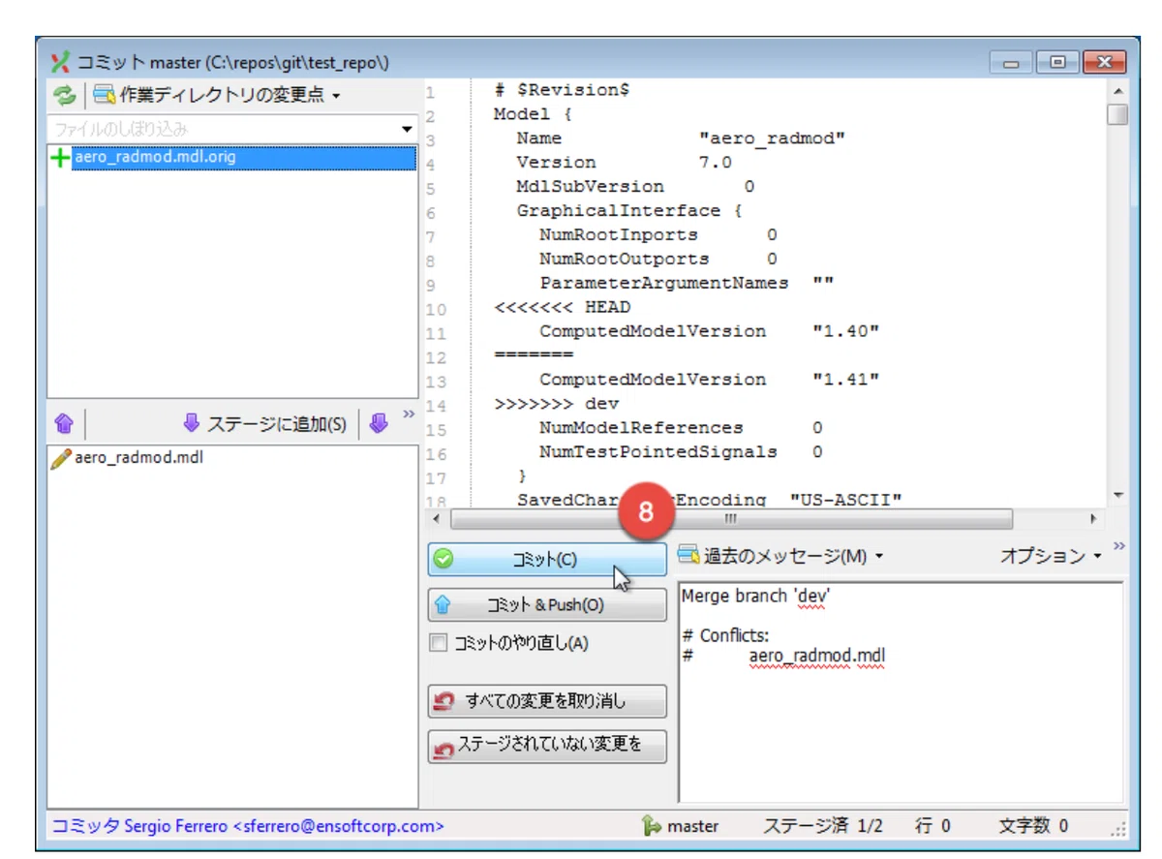Click the '# $Revision$' line in diff
The image size is (1162, 859).
(562, 90)
